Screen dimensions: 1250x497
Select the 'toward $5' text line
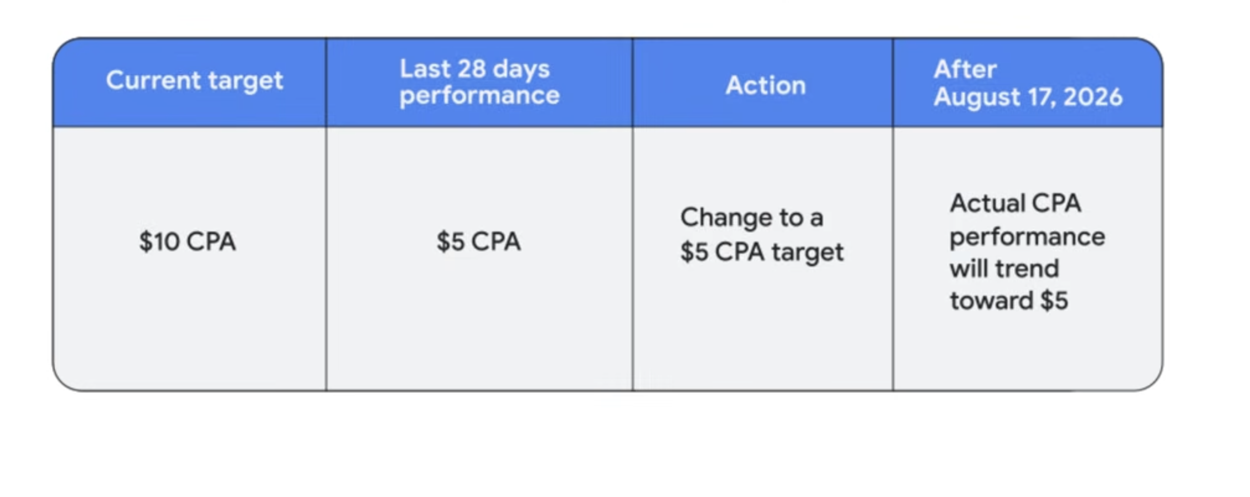click(x=1008, y=301)
